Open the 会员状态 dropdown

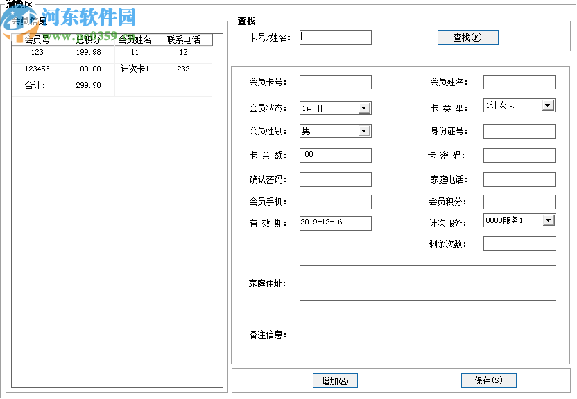[364, 108]
